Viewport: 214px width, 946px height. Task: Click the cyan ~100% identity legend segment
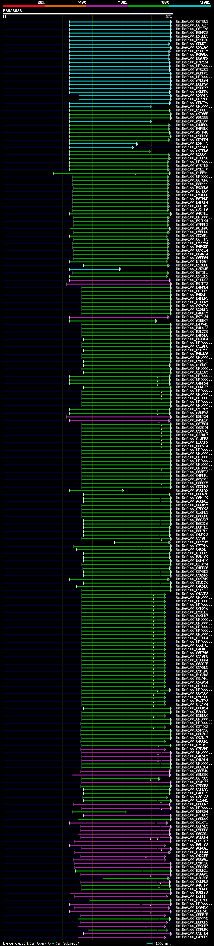pyautogui.click(x=190, y=6)
